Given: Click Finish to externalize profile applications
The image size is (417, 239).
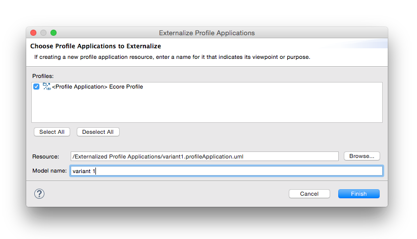Looking at the screenshot, I should pos(359,194).
